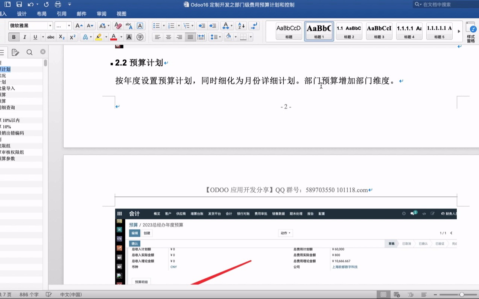Screen dimensions: 479x299
Task: Apply the 标题 2 style
Action: point(349,31)
